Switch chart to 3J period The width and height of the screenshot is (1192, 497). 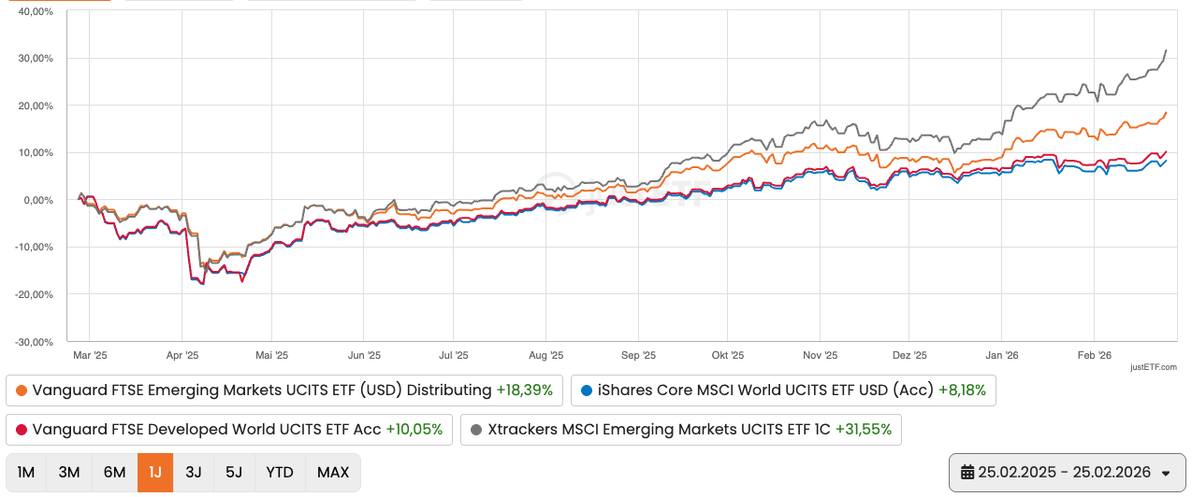click(194, 473)
